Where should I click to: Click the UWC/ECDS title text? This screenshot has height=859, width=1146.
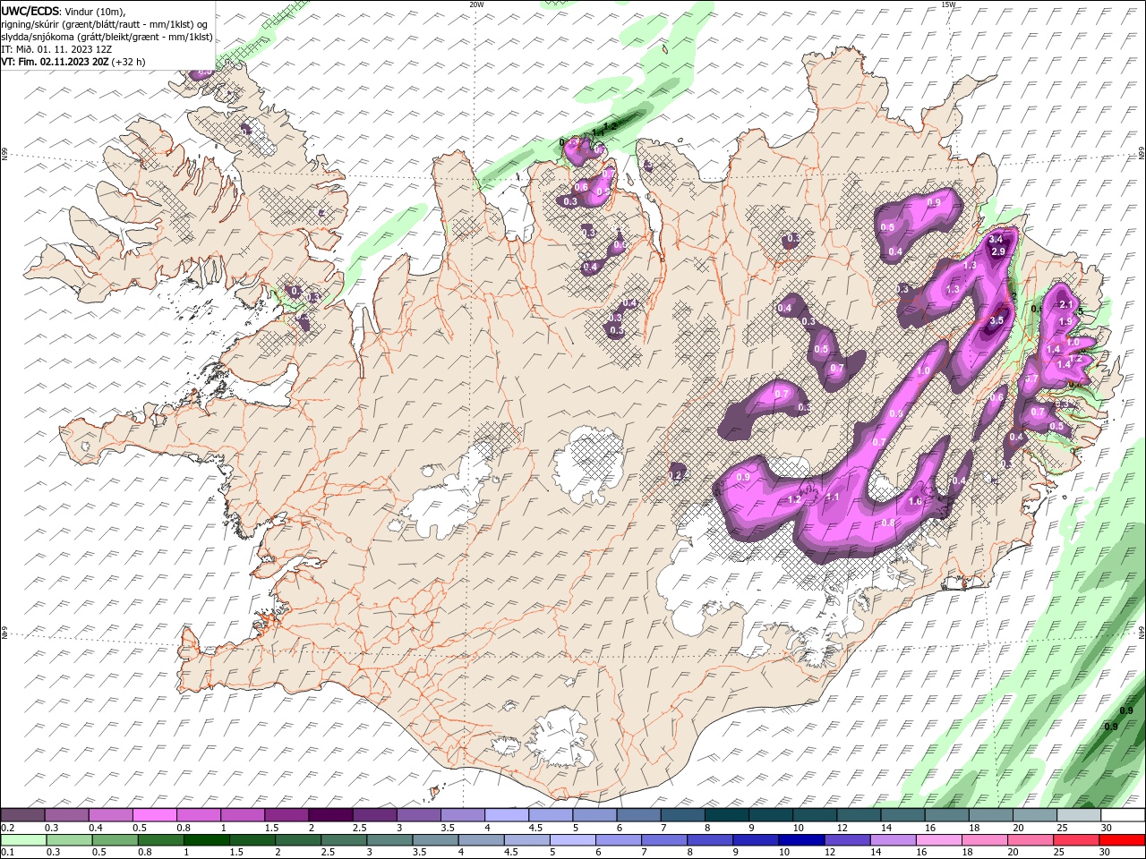30,11
